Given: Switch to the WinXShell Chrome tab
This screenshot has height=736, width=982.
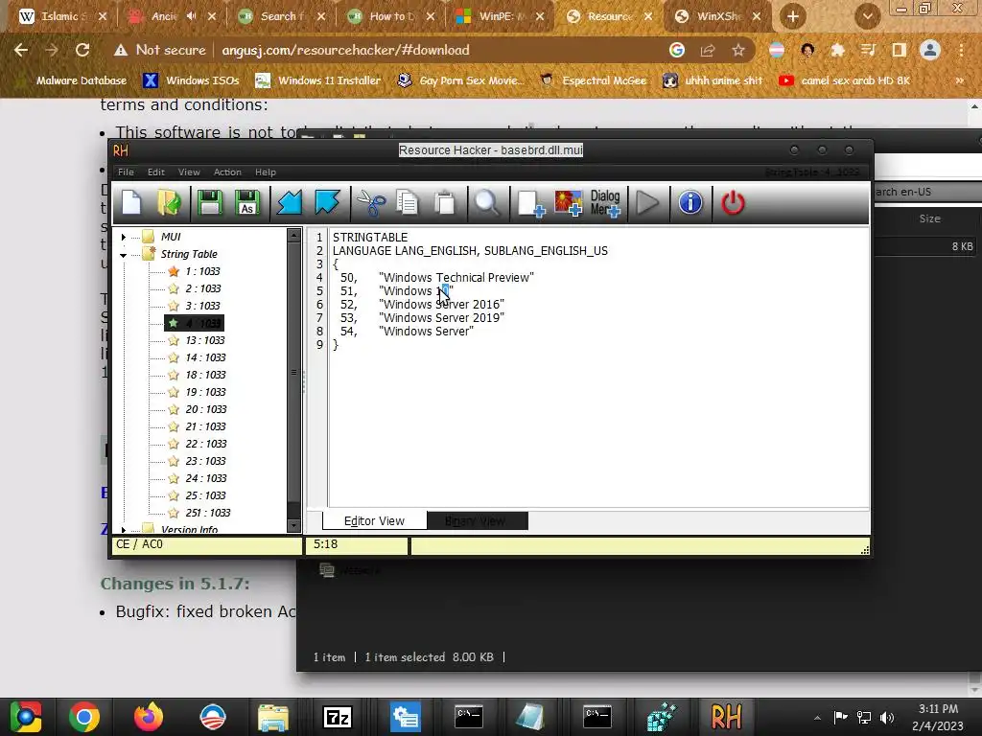Looking at the screenshot, I should 717,16.
